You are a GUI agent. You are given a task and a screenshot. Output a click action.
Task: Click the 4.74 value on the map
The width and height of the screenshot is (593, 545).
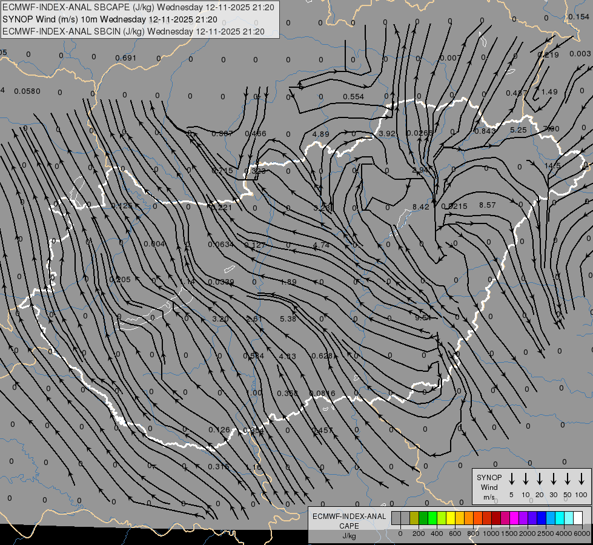click(321, 245)
